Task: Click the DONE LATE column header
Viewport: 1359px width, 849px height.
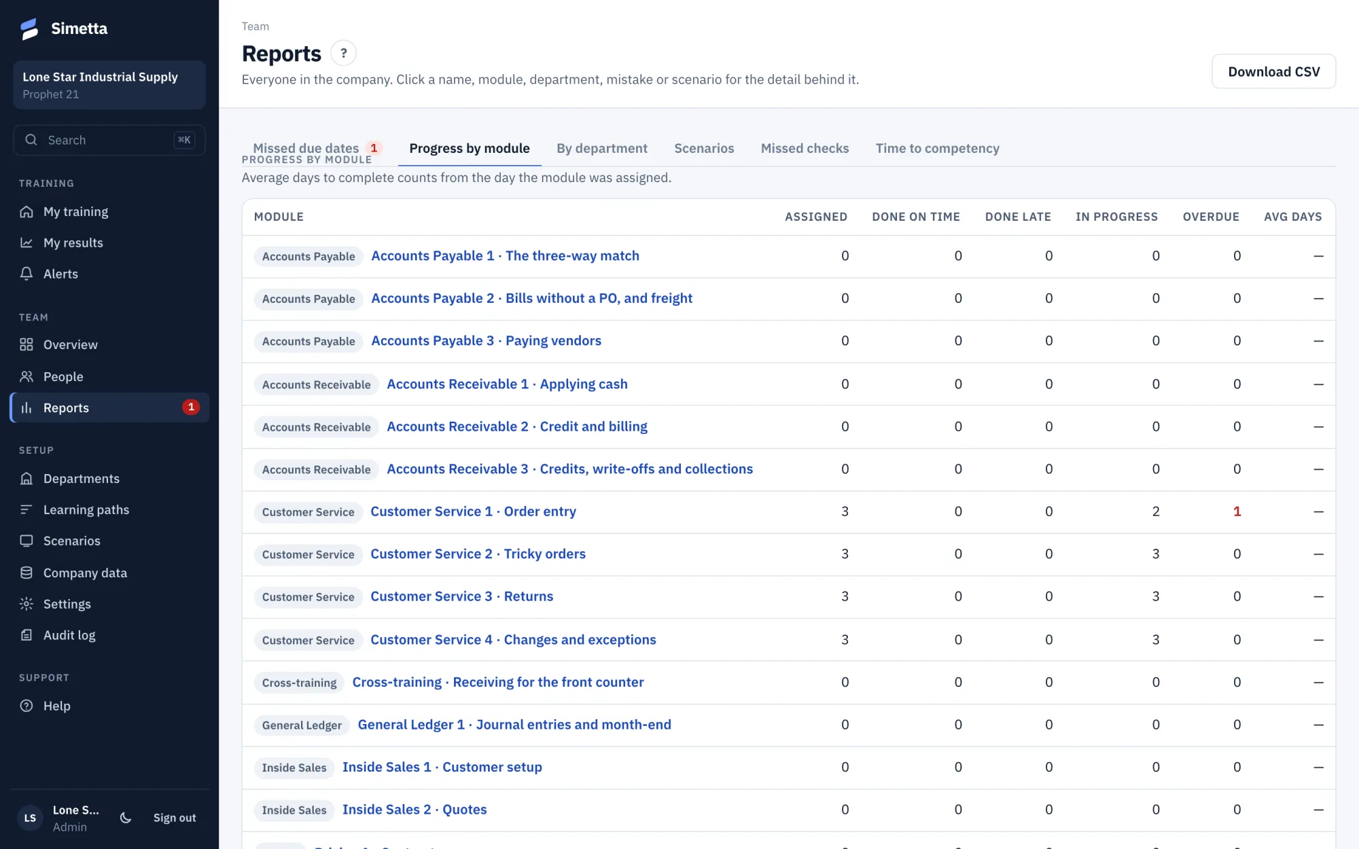Action: [x=1018, y=217]
